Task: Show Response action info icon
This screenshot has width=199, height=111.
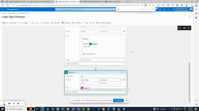Action: 122,72
